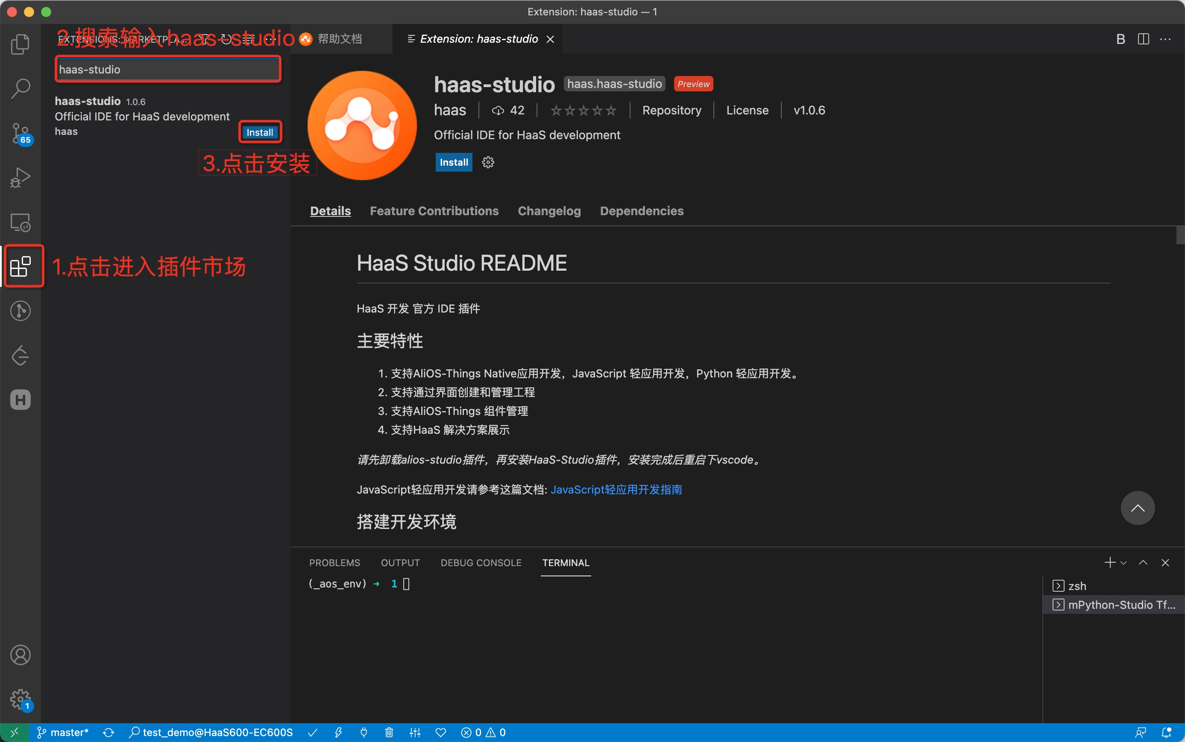Split the editor to the right
The height and width of the screenshot is (742, 1185).
coord(1143,39)
